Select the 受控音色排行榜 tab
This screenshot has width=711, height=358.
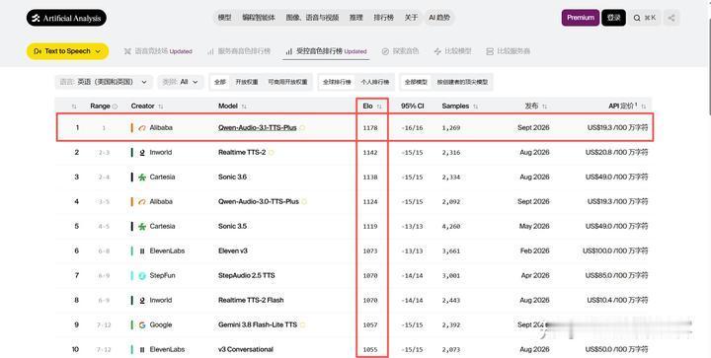click(326, 51)
